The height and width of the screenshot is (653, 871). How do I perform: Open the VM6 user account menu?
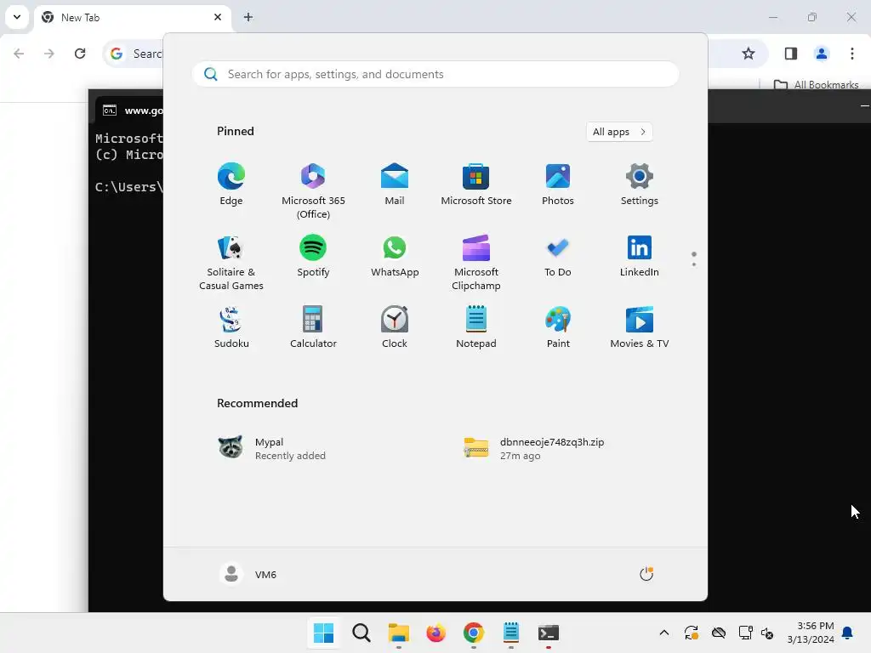(248, 574)
